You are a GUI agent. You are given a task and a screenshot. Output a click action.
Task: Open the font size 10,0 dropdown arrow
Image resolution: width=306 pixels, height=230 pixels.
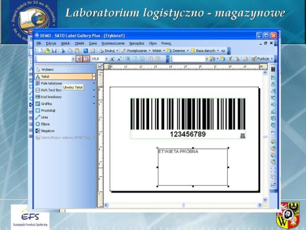point(106,58)
